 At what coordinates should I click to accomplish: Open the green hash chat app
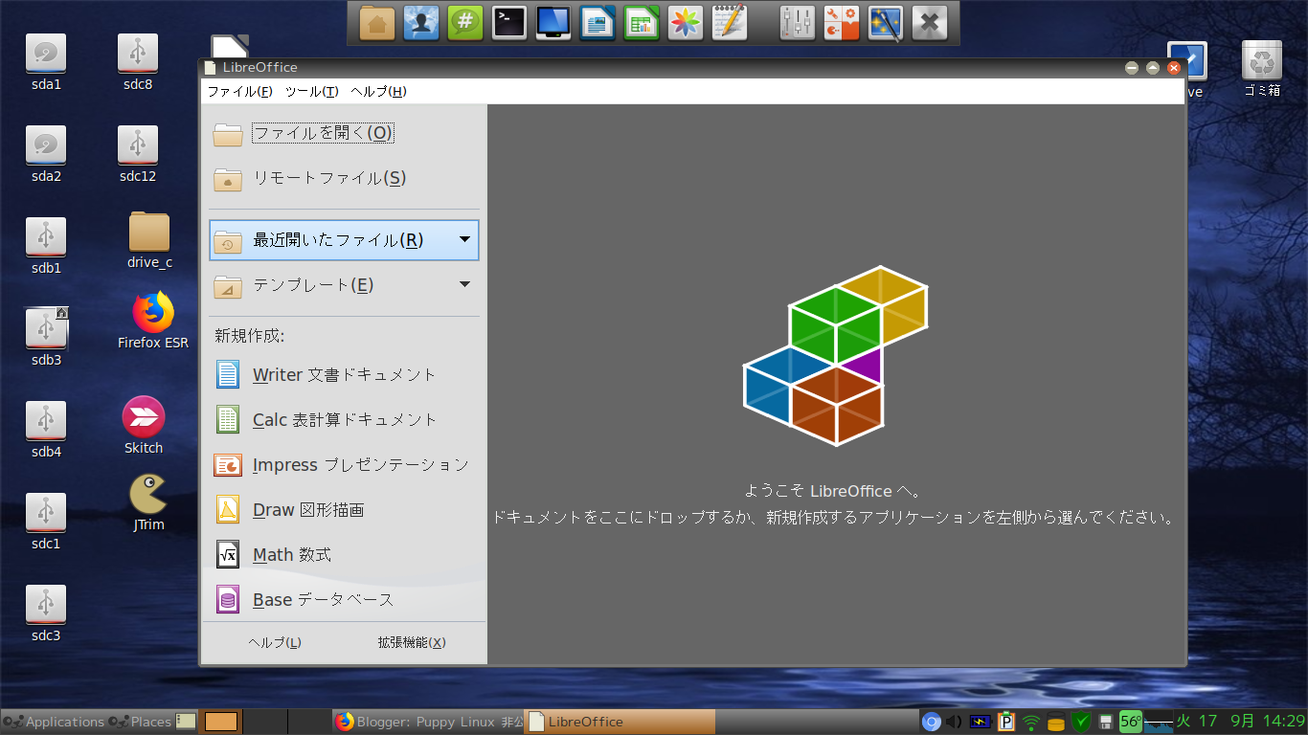coord(465,22)
